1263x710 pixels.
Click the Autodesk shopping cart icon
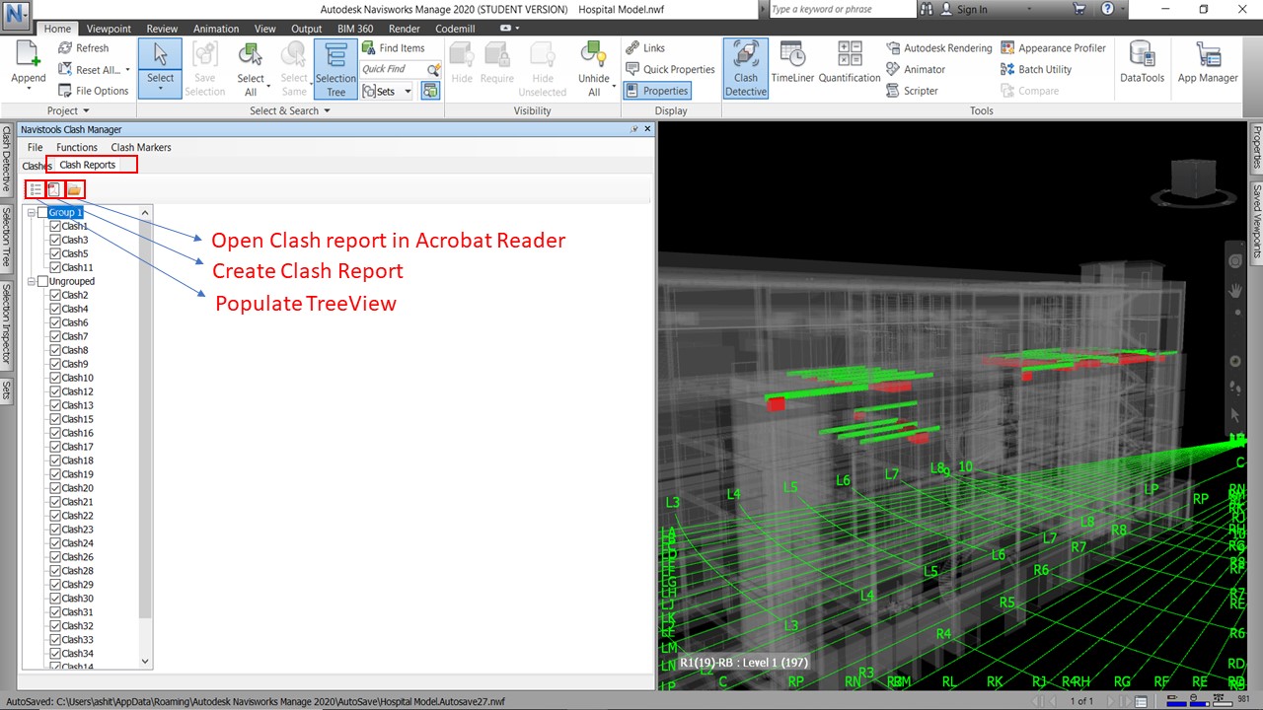(x=1078, y=9)
